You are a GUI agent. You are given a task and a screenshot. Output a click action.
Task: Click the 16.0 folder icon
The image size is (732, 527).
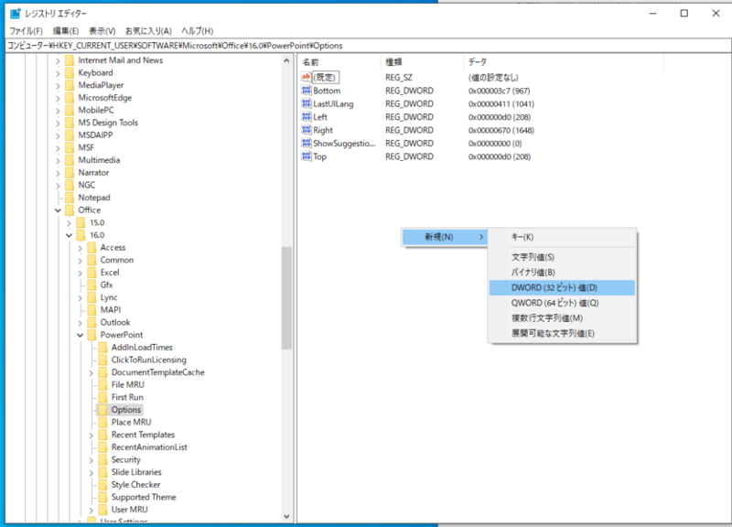tap(81, 235)
